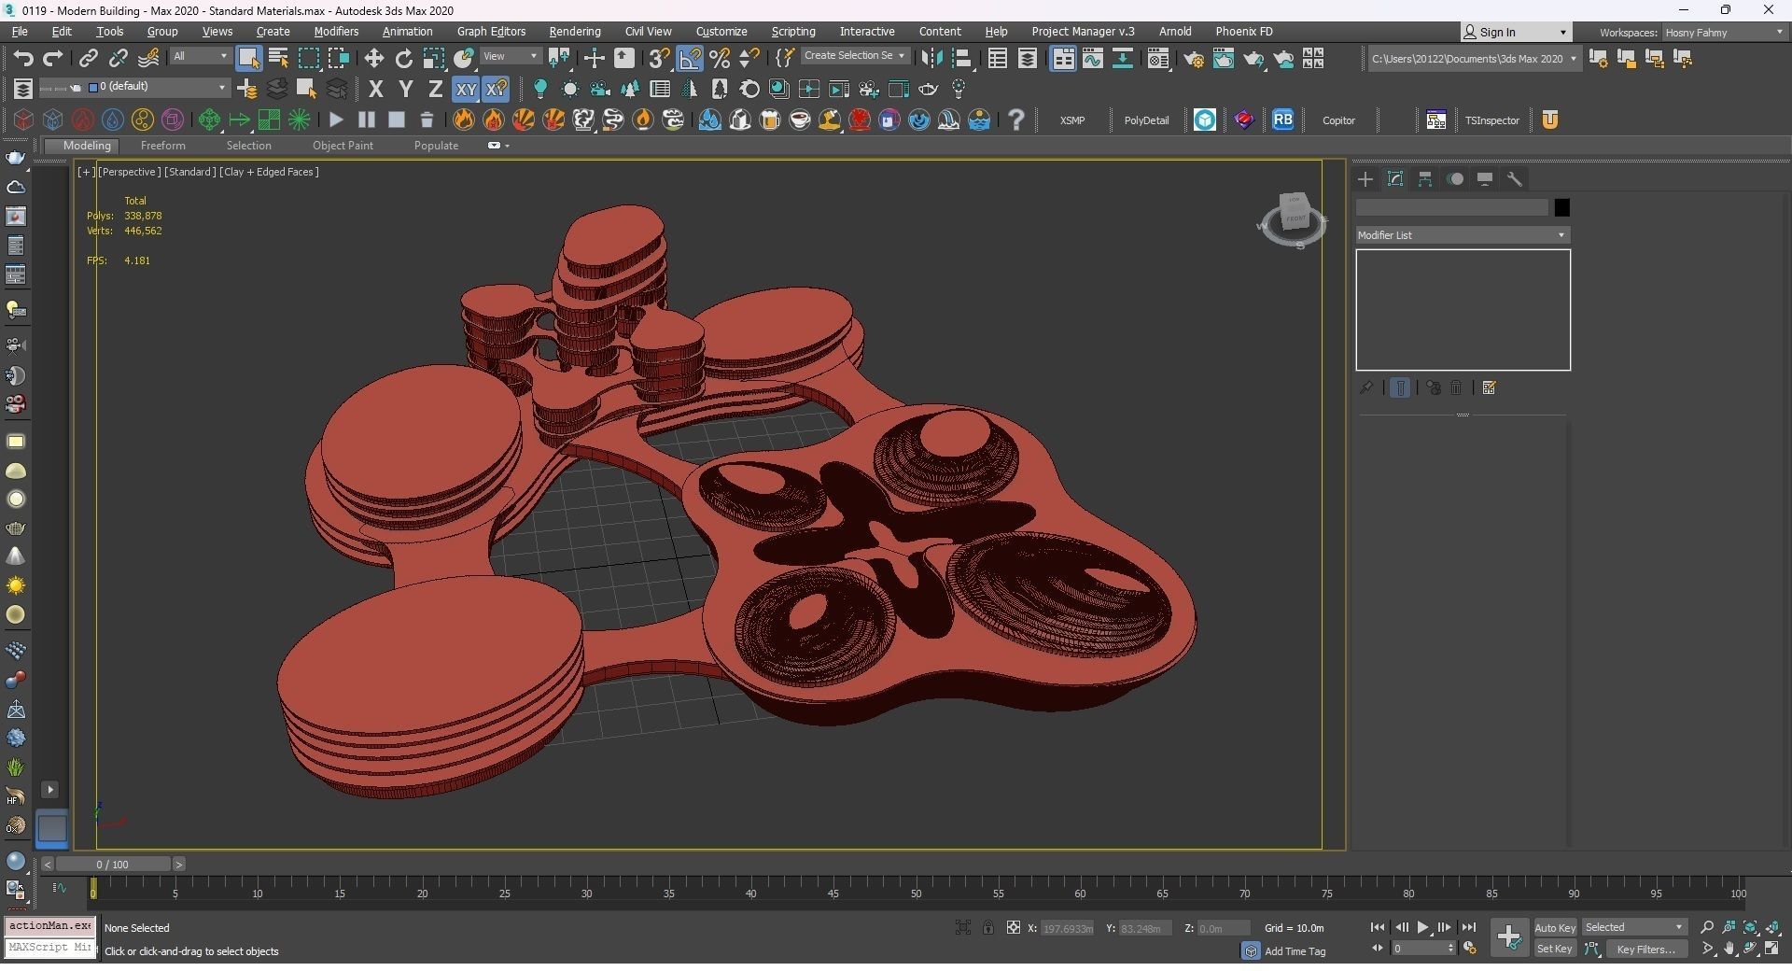
Task: Open the Display command panel tab
Action: 1485,179
